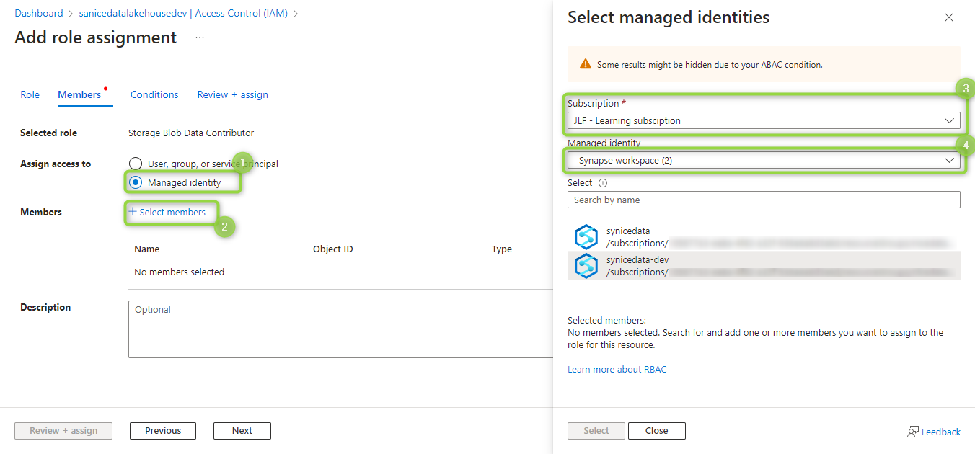Click the Select members link
Image resolution: width=975 pixels, height=454 pixels.
tap(167, 212)
